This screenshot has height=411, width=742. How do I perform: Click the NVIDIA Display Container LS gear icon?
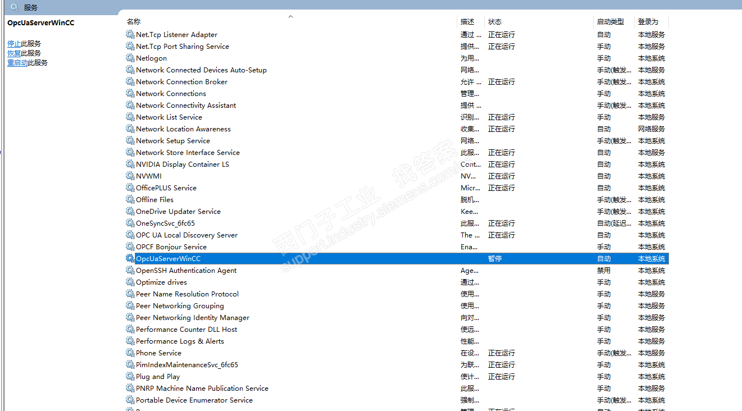(x=130, y=164)
